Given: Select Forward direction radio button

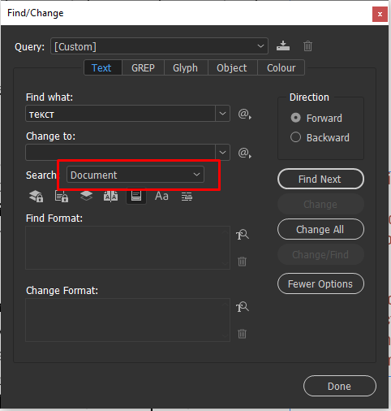Looking at the screenshot, I should point(295,118).
